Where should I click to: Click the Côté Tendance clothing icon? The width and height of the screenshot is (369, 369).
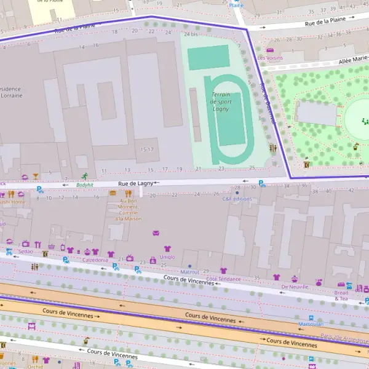[223, 271]
